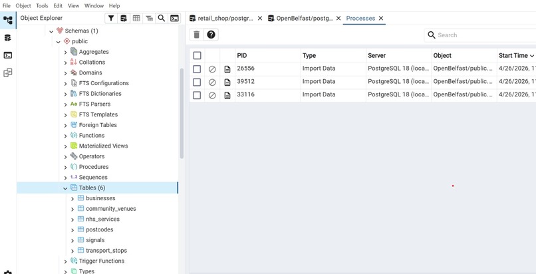Image resolution: width=536 pixels, height=274 pixels.
Task: Open the Object menu
Action: tap(23, 5)
